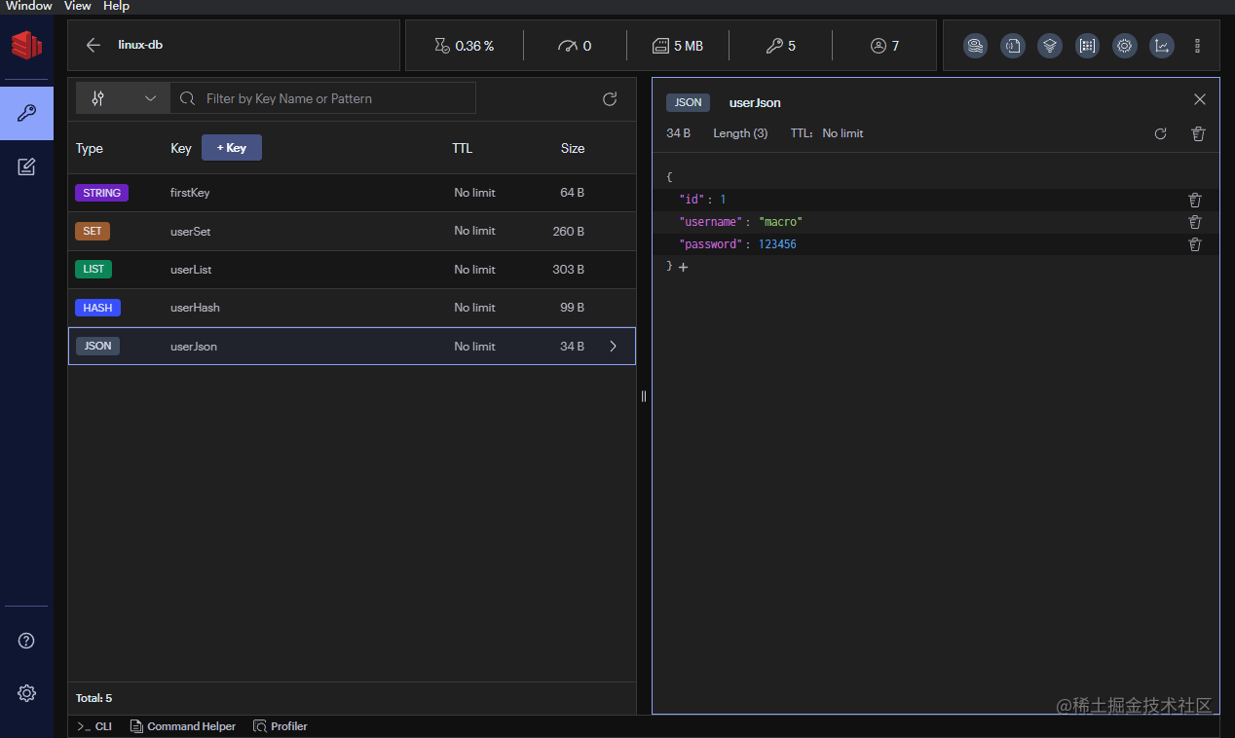Delete the "username" field from the JSON
1235x738 pixels.
[x=1195, y=222]
